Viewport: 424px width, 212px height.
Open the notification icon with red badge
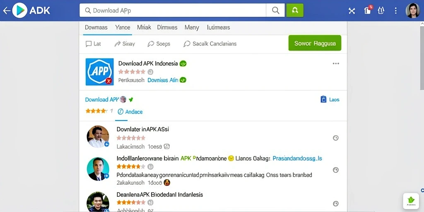point(368,10)
